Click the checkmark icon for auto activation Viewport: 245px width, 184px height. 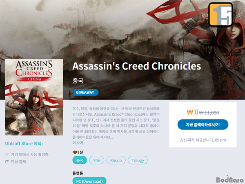[7, 154]
